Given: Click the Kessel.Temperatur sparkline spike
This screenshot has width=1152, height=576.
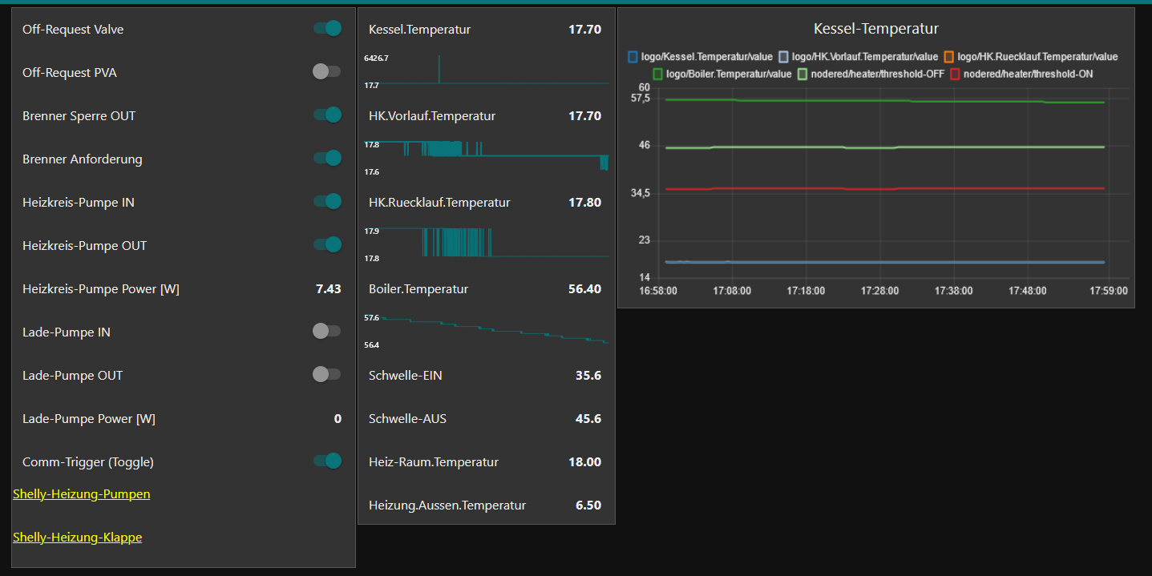Looking at the screenshot, I should [x=439, y=69].
